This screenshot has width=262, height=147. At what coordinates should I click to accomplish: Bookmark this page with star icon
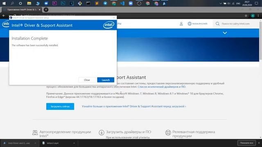[246, 16]
